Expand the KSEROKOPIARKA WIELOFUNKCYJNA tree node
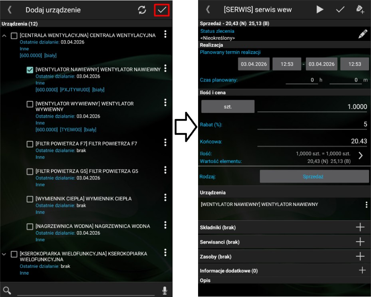Screen dimensions: 371x297 click(x=4, y=254)
